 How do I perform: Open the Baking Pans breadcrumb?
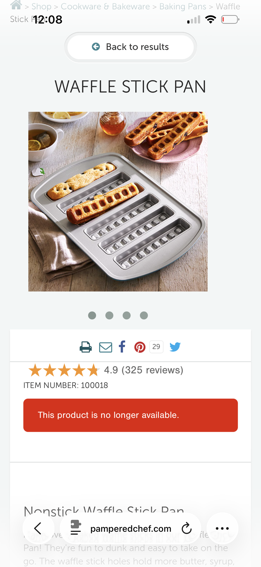pos(183,6)
